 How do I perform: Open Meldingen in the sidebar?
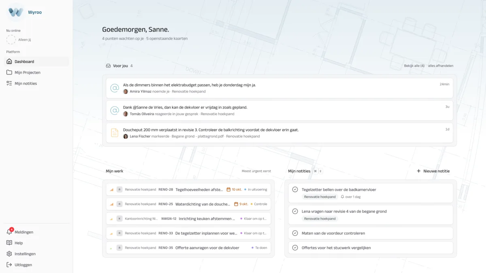click(36, 232)
